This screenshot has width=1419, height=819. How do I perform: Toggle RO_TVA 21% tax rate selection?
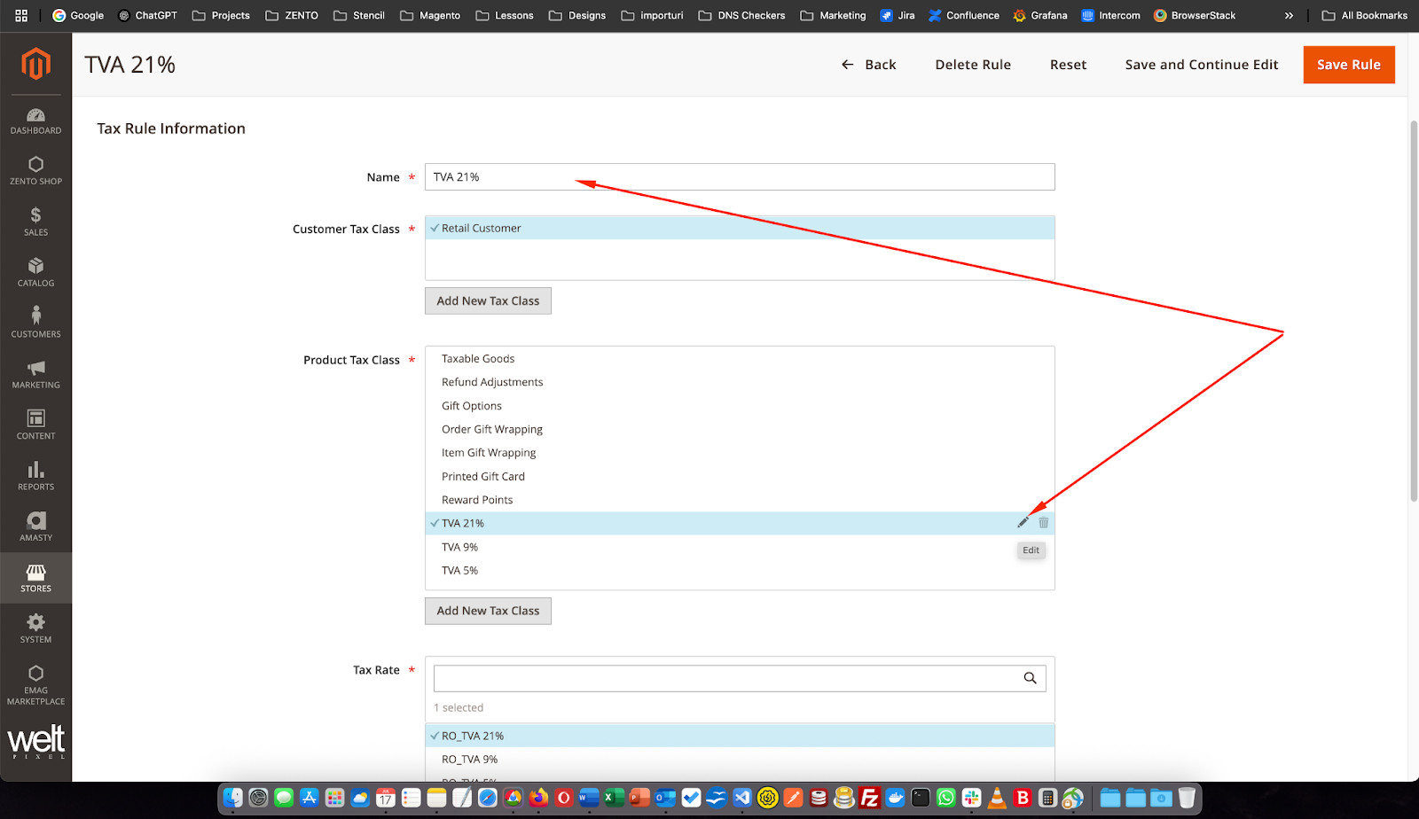[x=740, y=736]
